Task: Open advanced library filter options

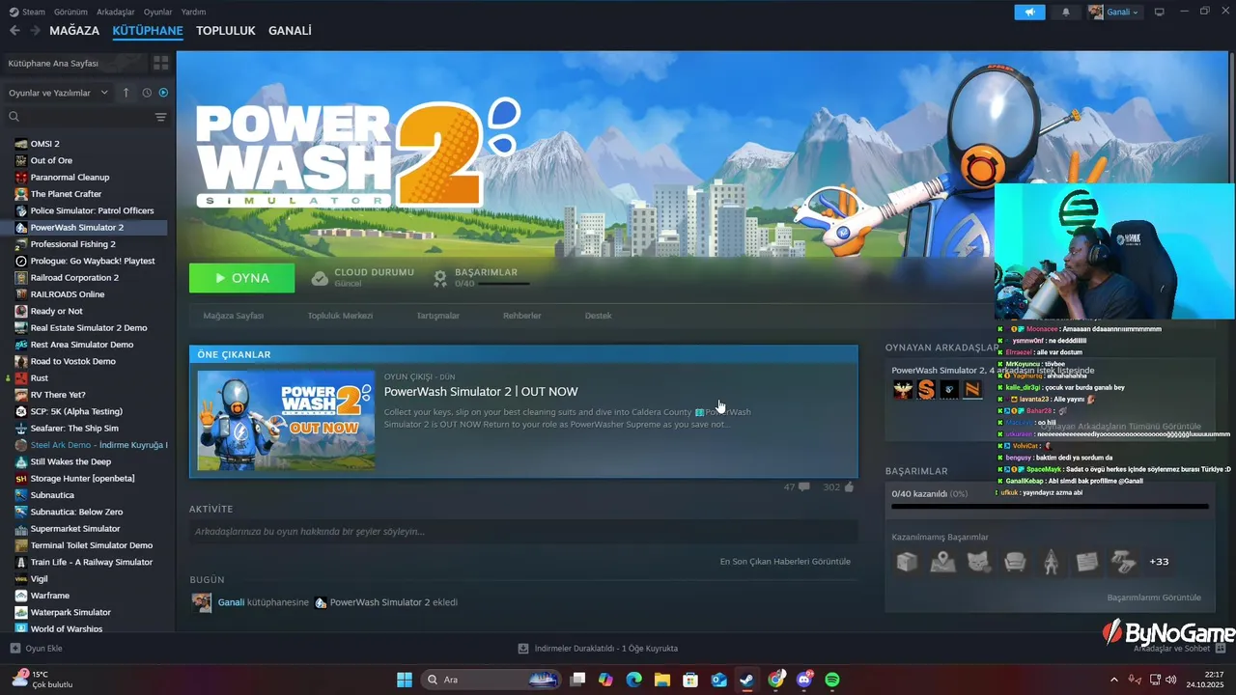Action: pyautogui.click(x=161, y=117)
